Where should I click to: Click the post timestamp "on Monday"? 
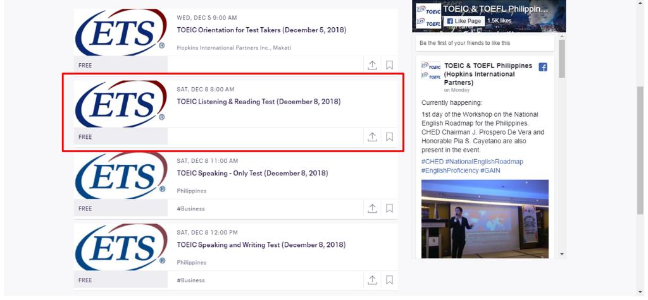[457, 90]
